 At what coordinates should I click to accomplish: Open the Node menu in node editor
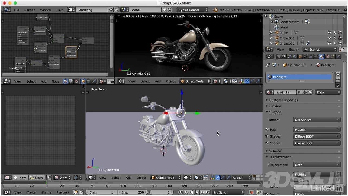coord(56,81)
